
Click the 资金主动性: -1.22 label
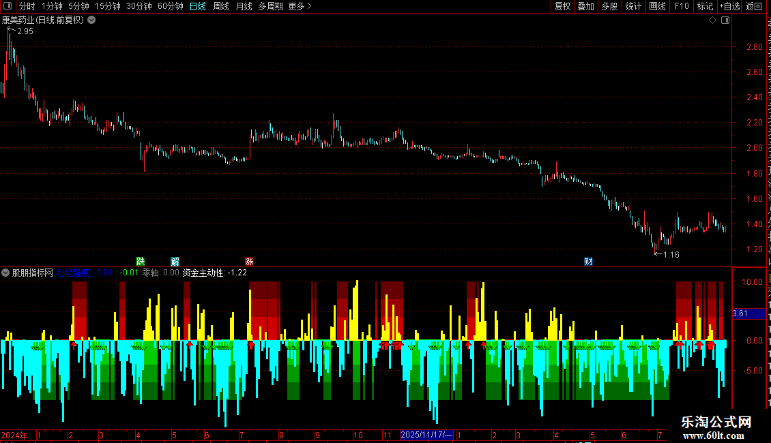(215, 273)
